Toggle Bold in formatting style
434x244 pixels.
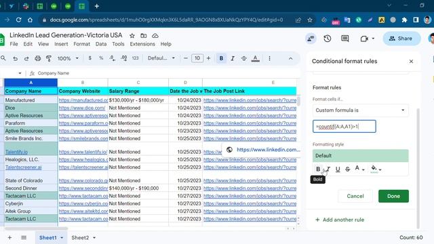pos(318,169)
